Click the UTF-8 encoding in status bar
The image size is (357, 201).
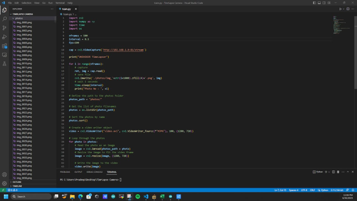tap(304, 190)
